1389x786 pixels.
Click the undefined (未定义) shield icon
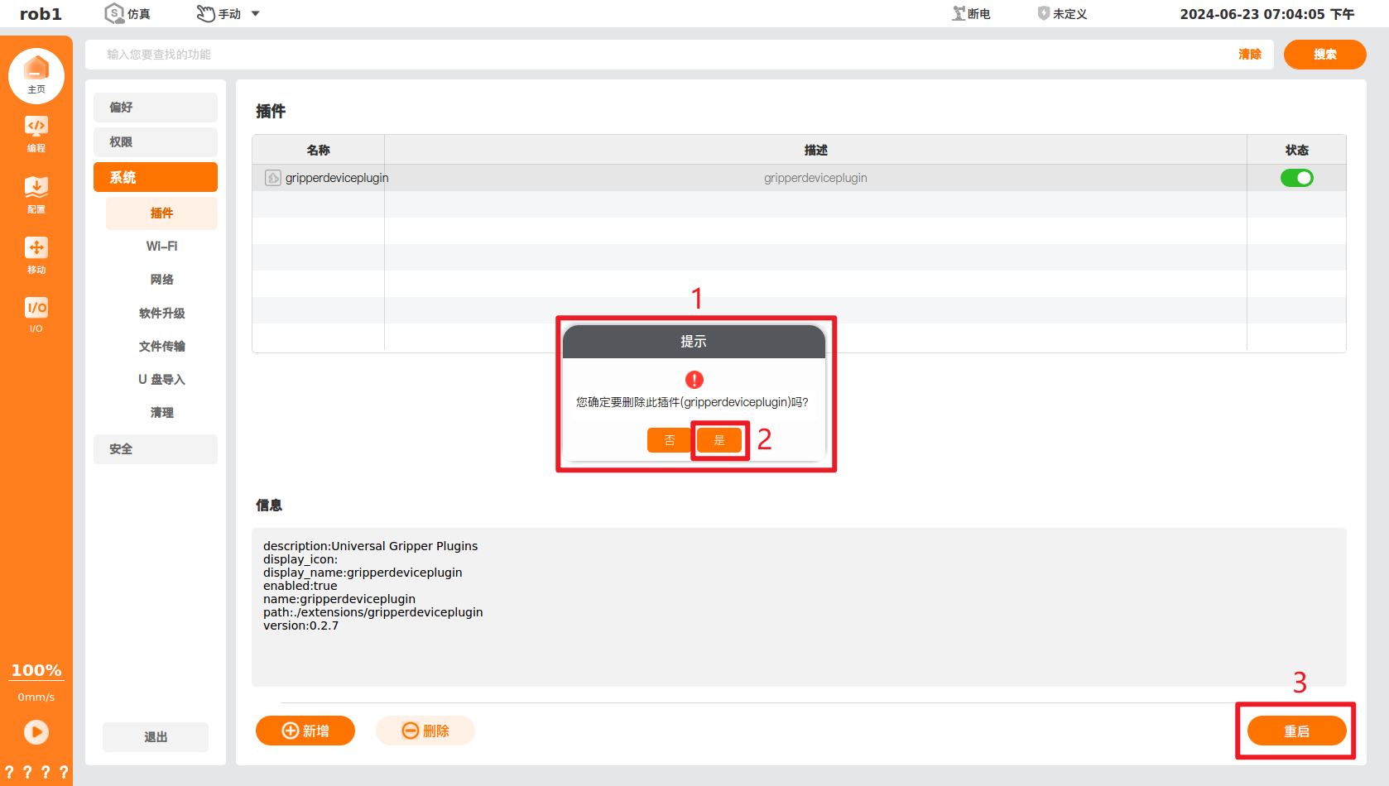1043,13
